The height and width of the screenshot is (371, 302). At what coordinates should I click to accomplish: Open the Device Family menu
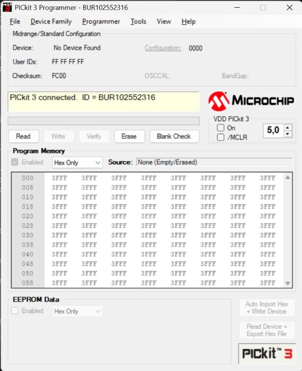51,21
